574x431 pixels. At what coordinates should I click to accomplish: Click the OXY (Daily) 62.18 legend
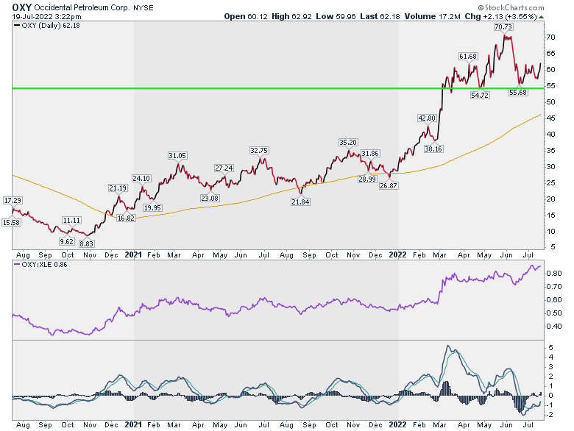point(47,26)
